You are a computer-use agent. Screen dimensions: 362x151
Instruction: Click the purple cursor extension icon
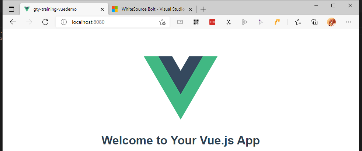coord(261,22)
